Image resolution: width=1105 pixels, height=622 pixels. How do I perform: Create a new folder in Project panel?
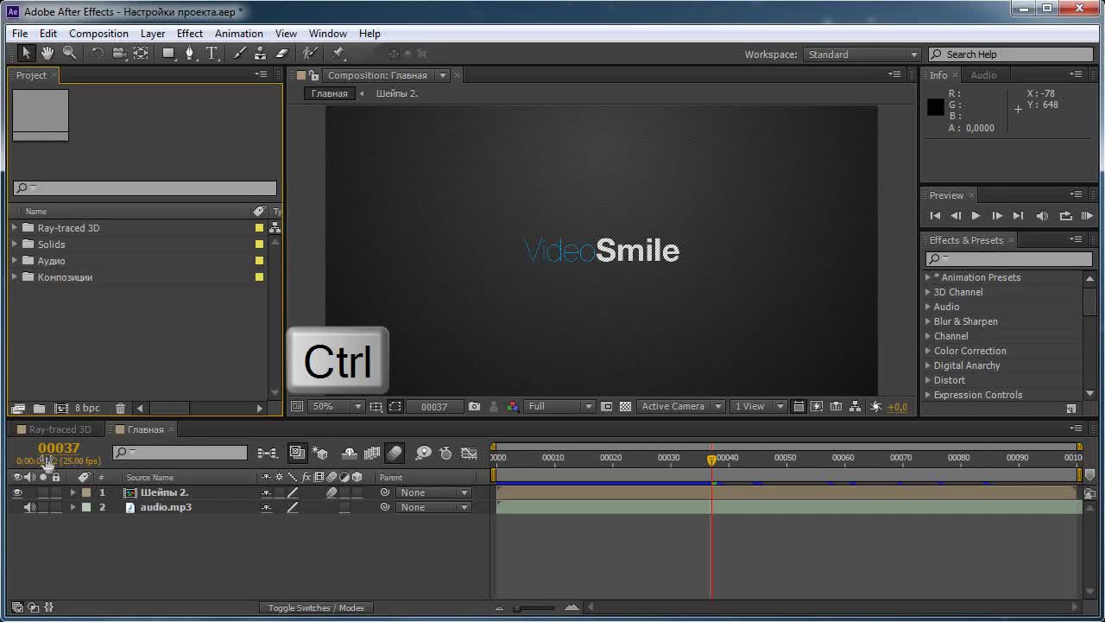40,408
